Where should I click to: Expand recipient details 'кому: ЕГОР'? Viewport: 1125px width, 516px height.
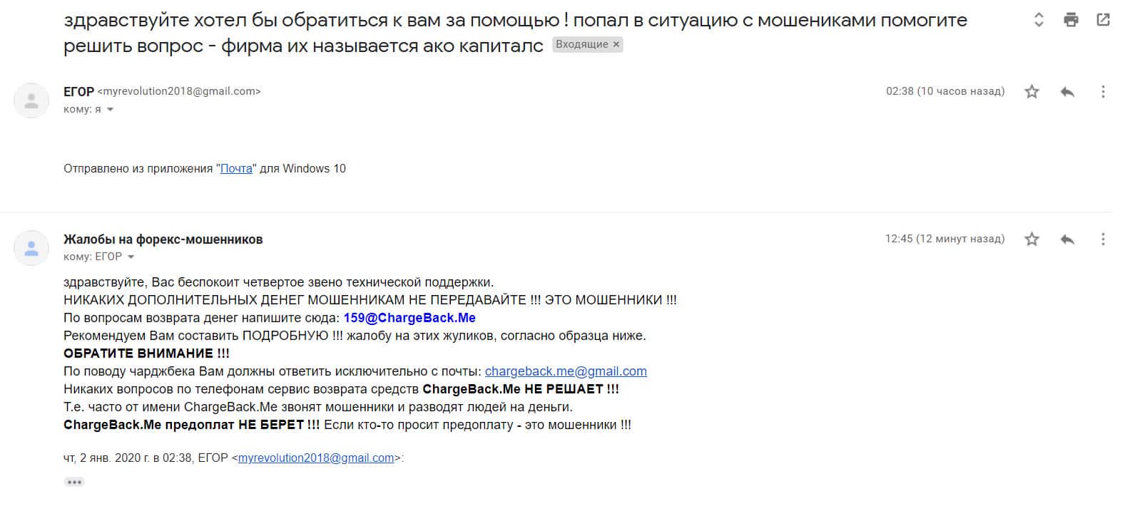(131, 257)
